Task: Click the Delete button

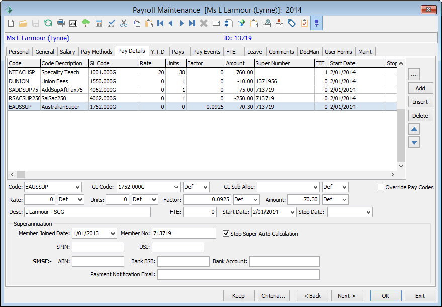Action: pos(420,116)
